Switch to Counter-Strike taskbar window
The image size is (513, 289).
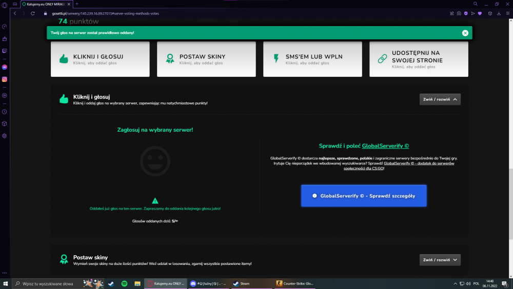tap(294, 284)
